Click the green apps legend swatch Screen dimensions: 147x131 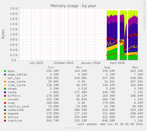pos(5,71)
